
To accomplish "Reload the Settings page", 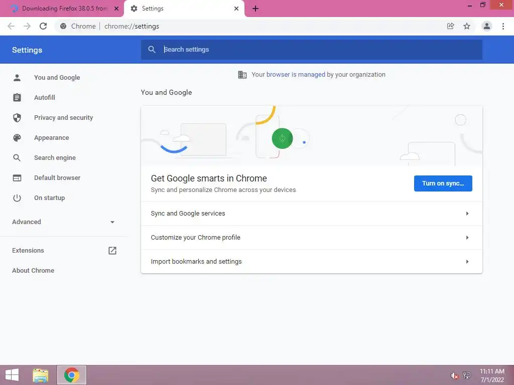I will pos(43,26).
